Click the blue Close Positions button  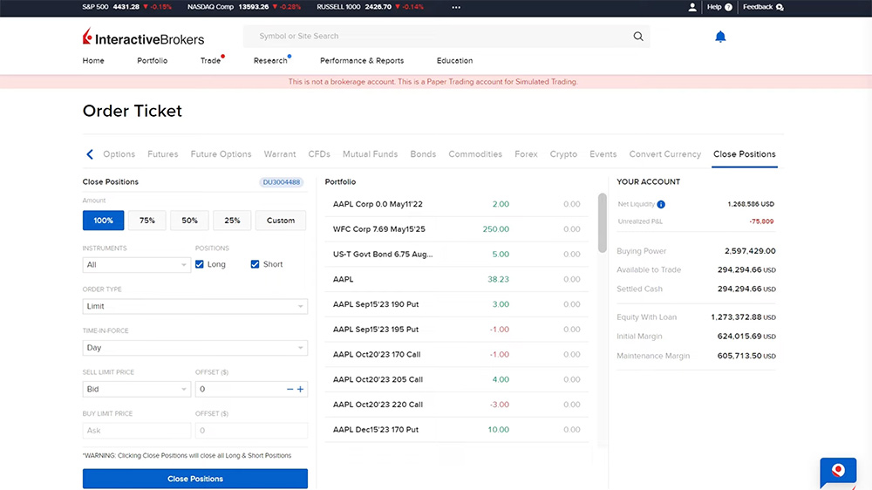pyautogui.click(x=195, y=479)
